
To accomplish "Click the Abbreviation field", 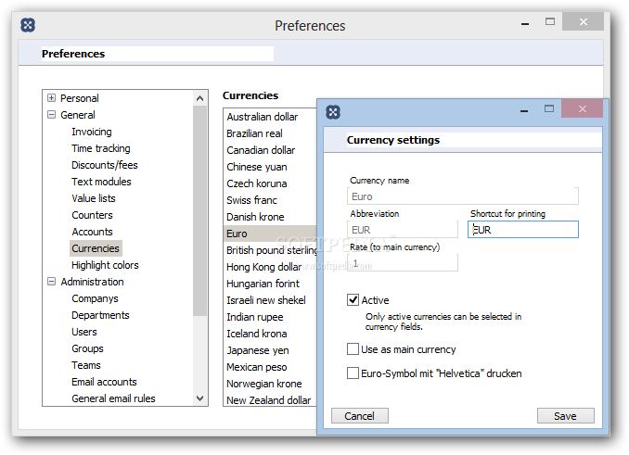I will point(403,230).
